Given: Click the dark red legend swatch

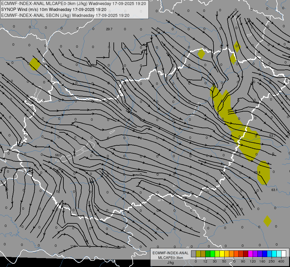Looking at the screenshot, I should [x=246, y=254].
